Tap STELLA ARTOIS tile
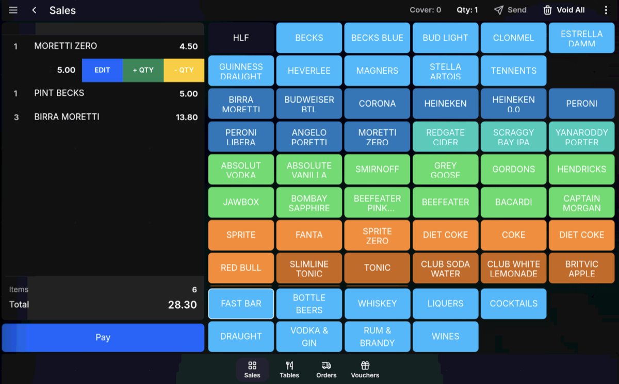Image resolution: width=619 pixels, height=384 pixels. point(445,71)
